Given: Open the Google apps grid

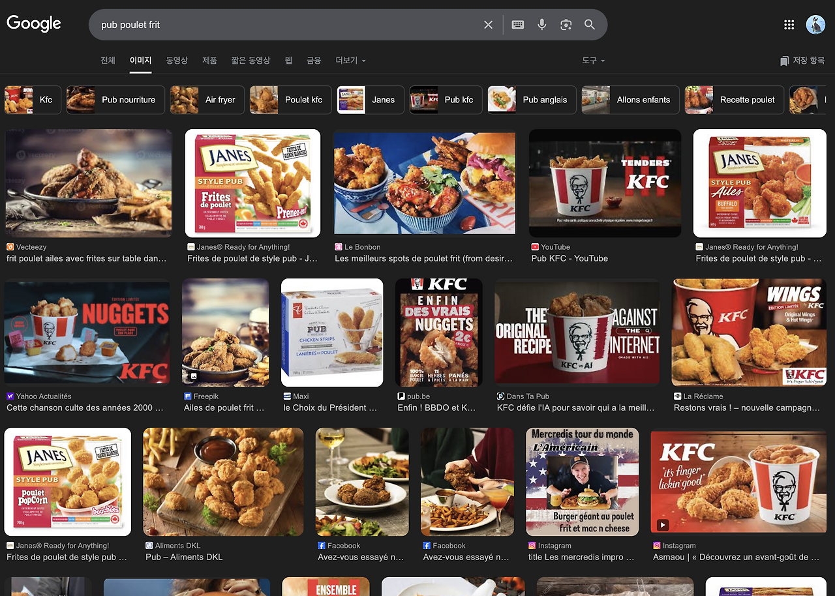Looking at the screenshot, I should pyautogui.click(x=789, y=25).
